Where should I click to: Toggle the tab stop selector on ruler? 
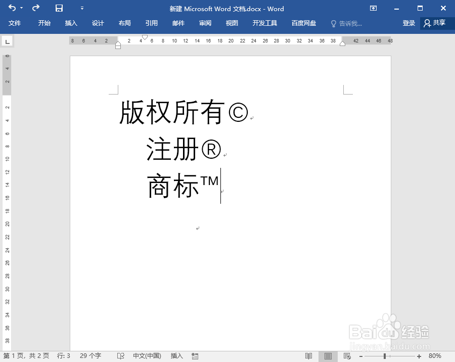[x=7, y=40]
